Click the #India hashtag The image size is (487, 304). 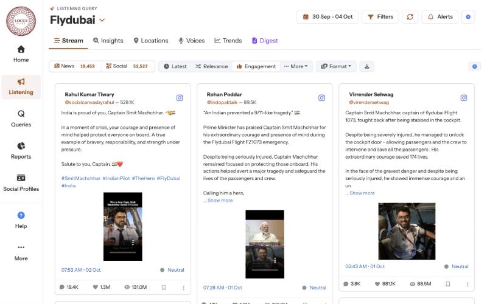[68, 186]
